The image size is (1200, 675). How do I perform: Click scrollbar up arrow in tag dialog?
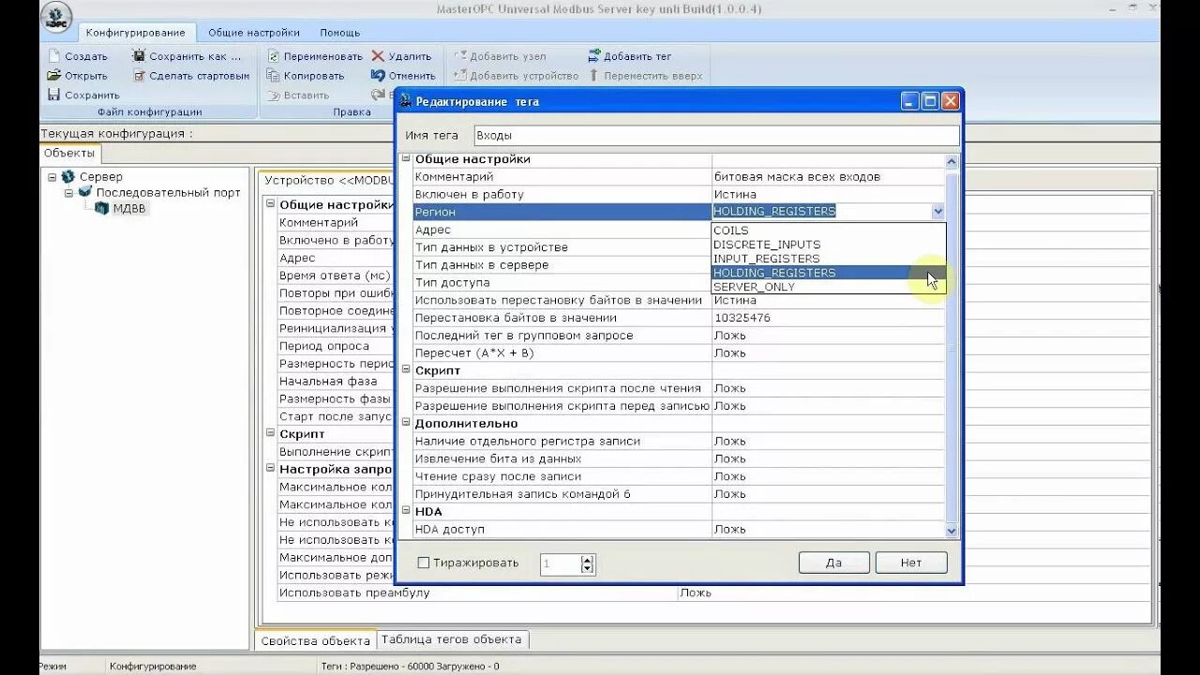click(x=952, y=159)
